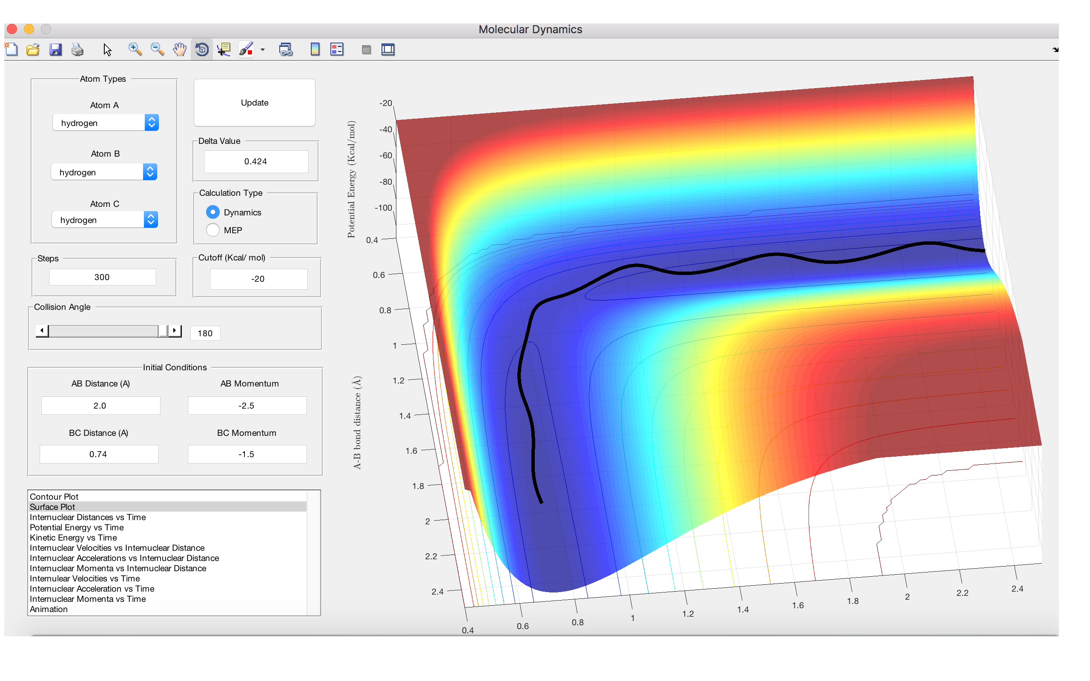Viewport: 1090px width, 681px height.
Task: Select Contour Plot in the list
Action: [54, 496]
